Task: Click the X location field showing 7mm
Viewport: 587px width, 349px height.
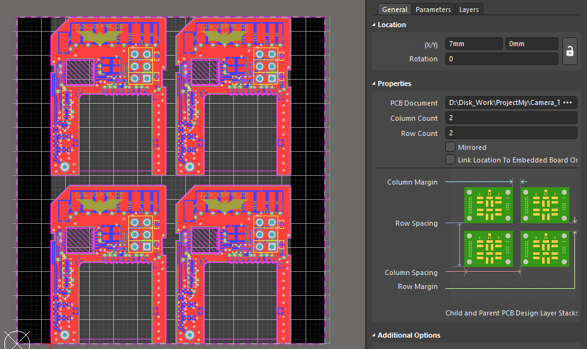Action: [x=473, y=44]
